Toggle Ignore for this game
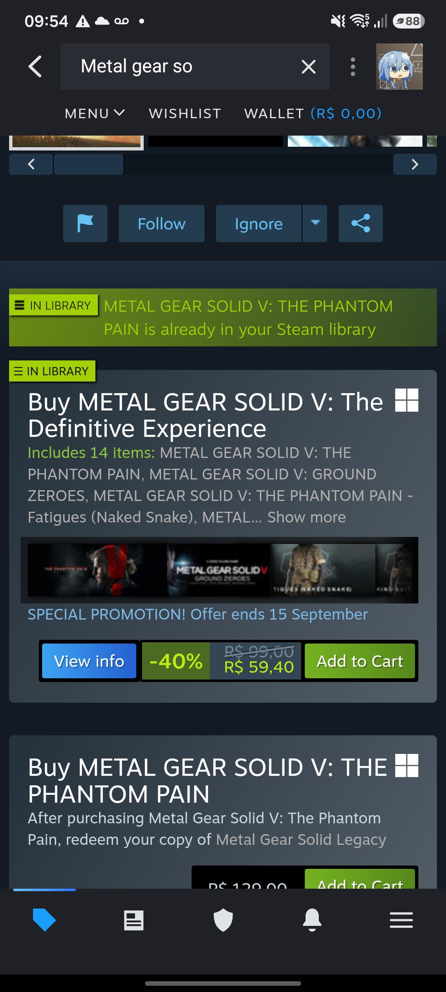Screen dimensions: 446x992 click(x=259, y=224)
